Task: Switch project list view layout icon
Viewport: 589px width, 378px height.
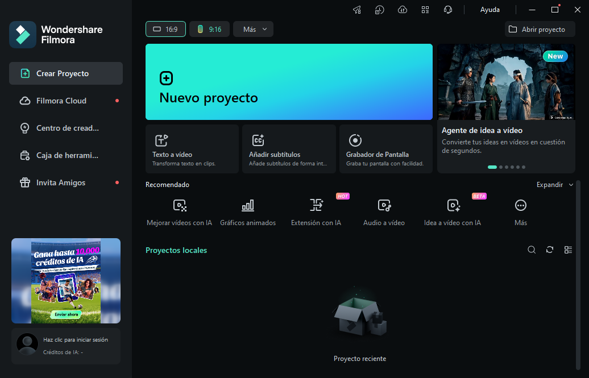Action: pyautogui.click(x=569, y=250)
